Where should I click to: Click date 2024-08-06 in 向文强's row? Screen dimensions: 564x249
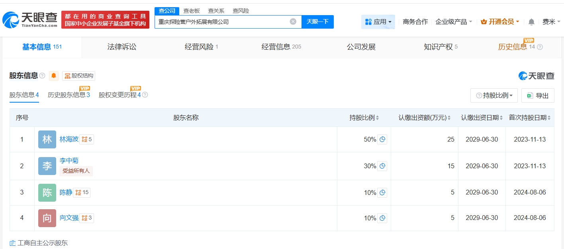pyautogui.click(x=530, y=218)
